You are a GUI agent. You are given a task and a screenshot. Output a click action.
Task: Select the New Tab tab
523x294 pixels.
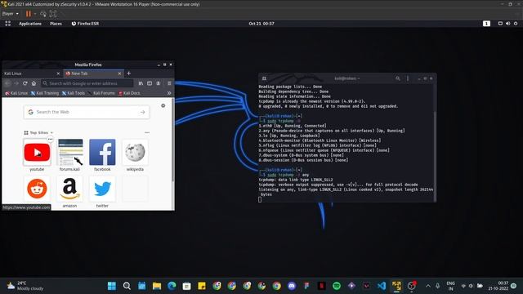point(93,73)
